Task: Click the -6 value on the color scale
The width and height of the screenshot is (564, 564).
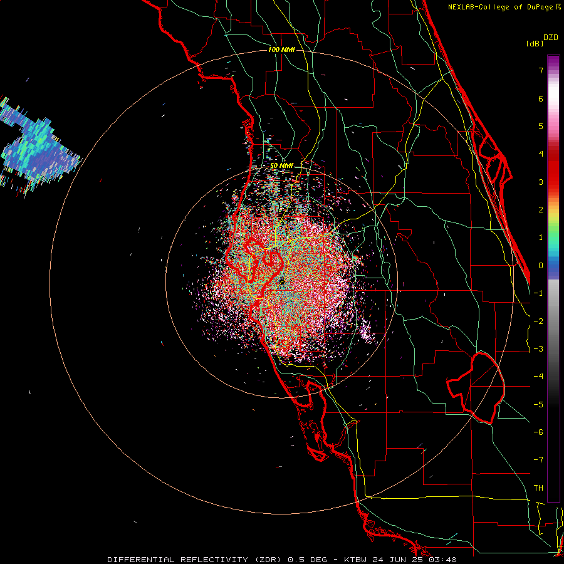Action: point(538,432)
